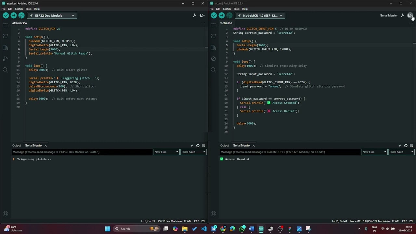Click account icon in attacker window sidebar

5,214
